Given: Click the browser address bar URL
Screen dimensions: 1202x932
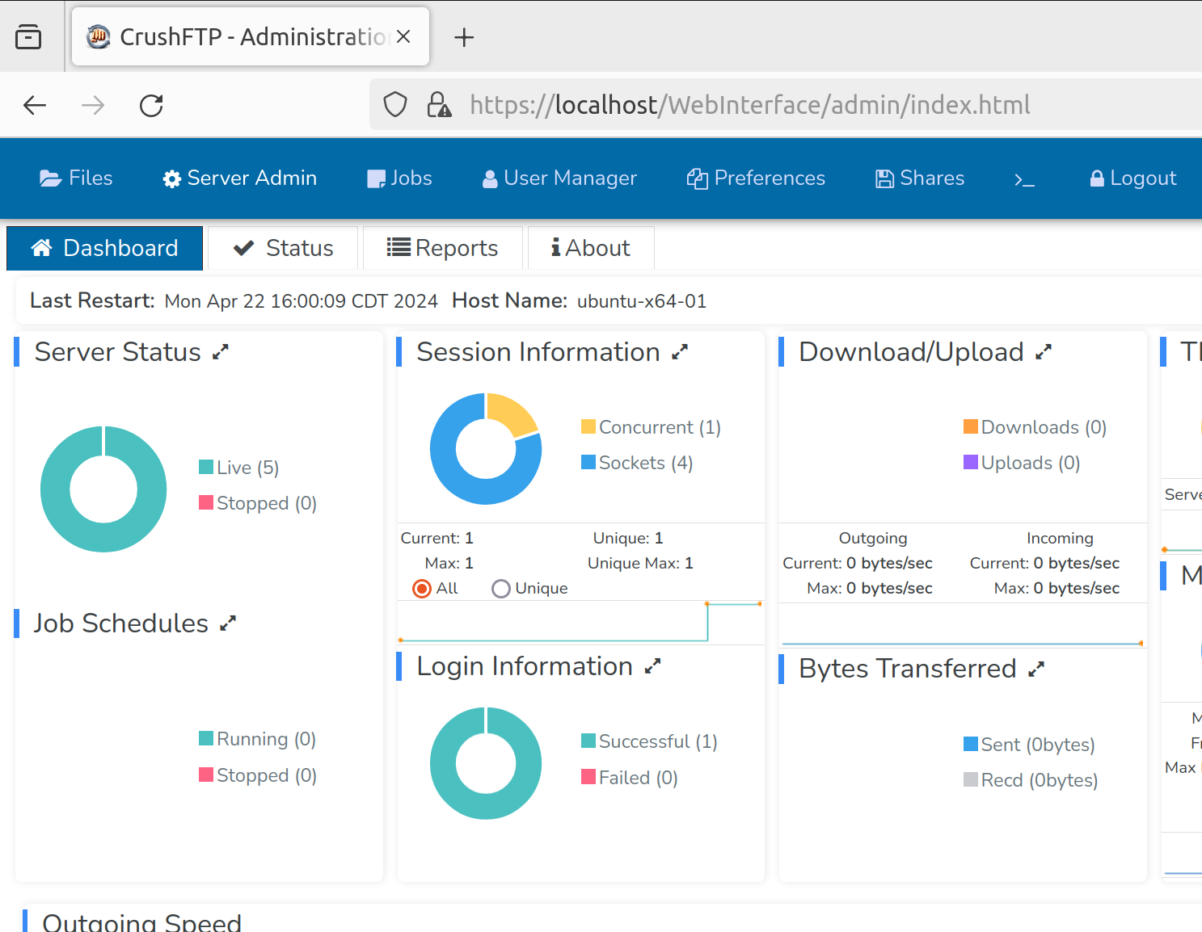Looking at the screenshot, I should click(749, 105).
